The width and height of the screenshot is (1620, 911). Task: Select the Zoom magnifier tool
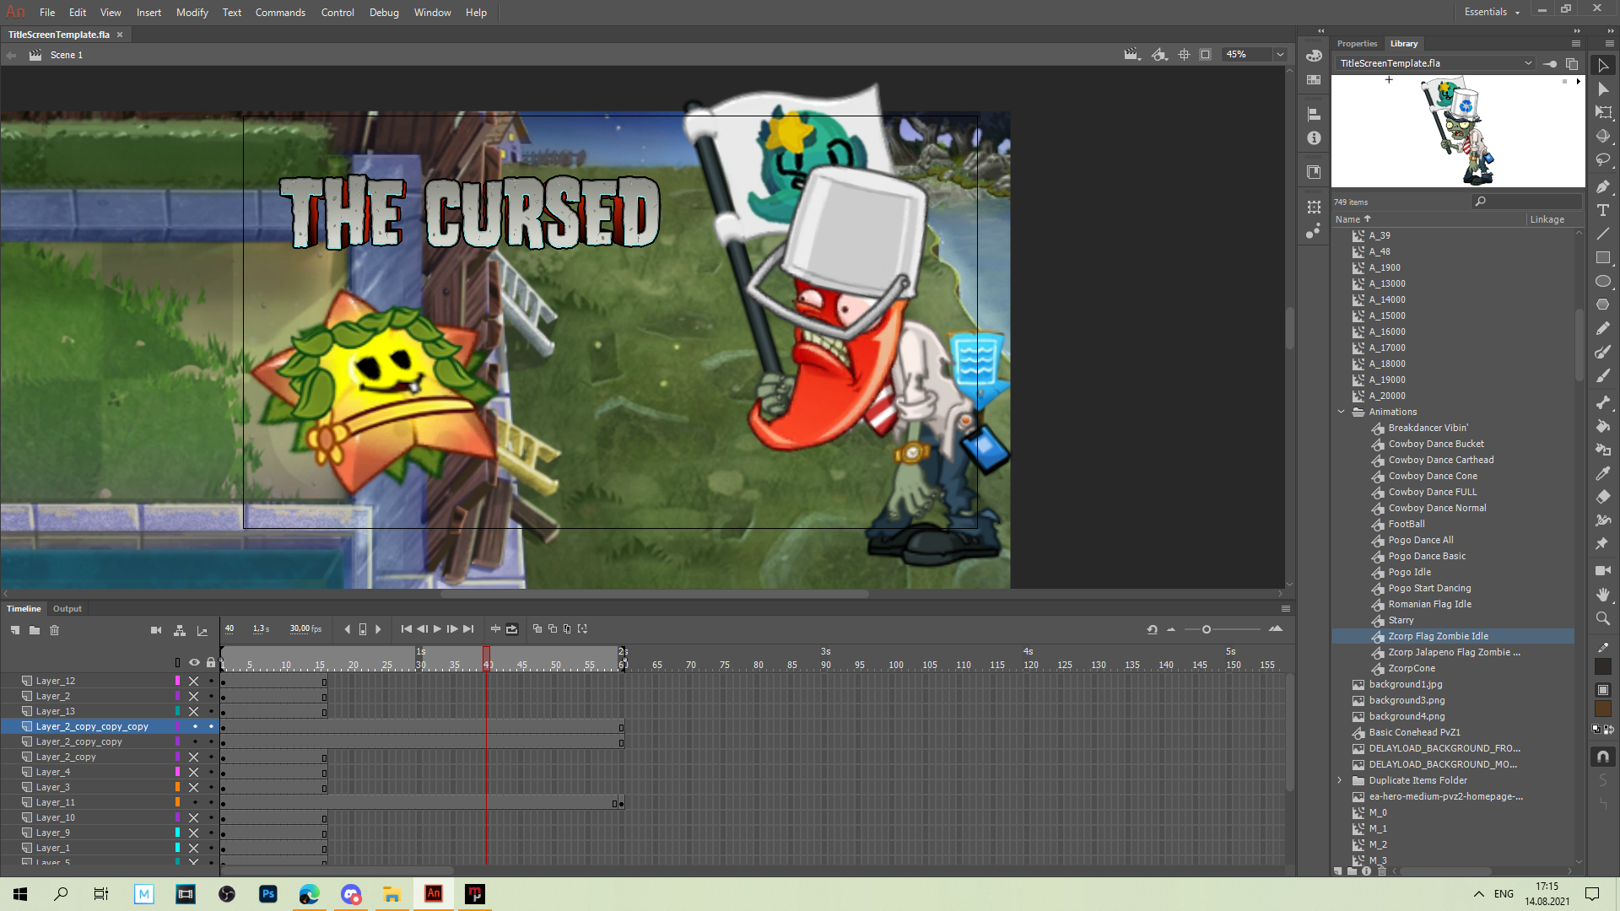pyautogui.click(x=1603, y=618)
